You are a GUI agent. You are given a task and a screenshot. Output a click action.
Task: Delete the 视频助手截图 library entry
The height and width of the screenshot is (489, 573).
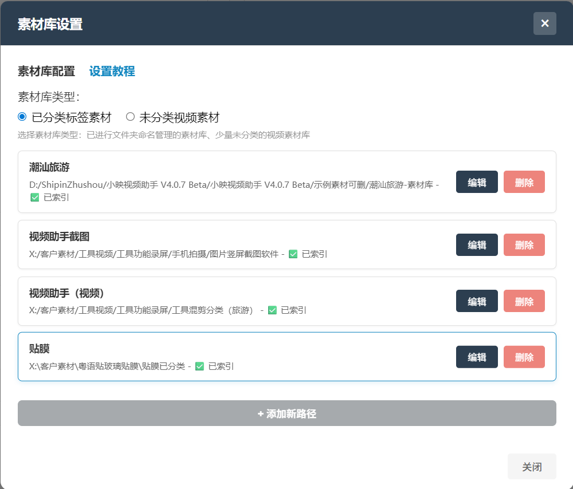pos(524,244)
